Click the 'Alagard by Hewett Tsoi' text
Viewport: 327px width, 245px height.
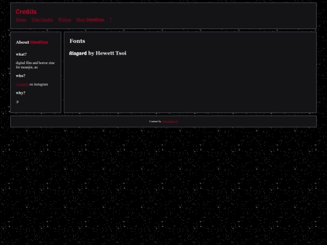point(98,53)
